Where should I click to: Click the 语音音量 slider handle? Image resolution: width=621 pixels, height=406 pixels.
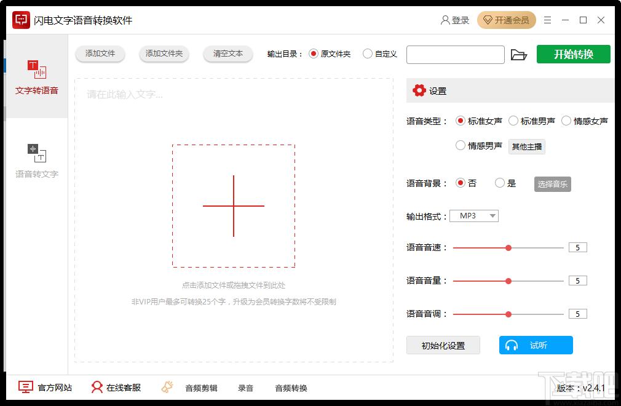(x=508, y=281)
